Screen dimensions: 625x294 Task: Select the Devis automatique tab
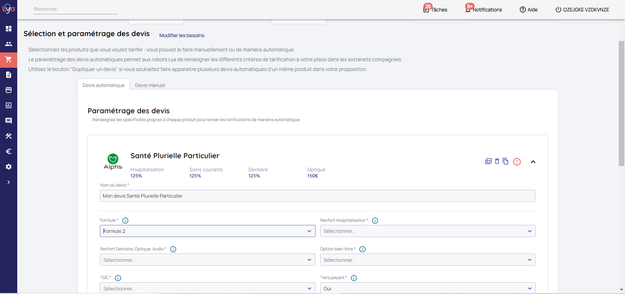(x=104, y=85)
